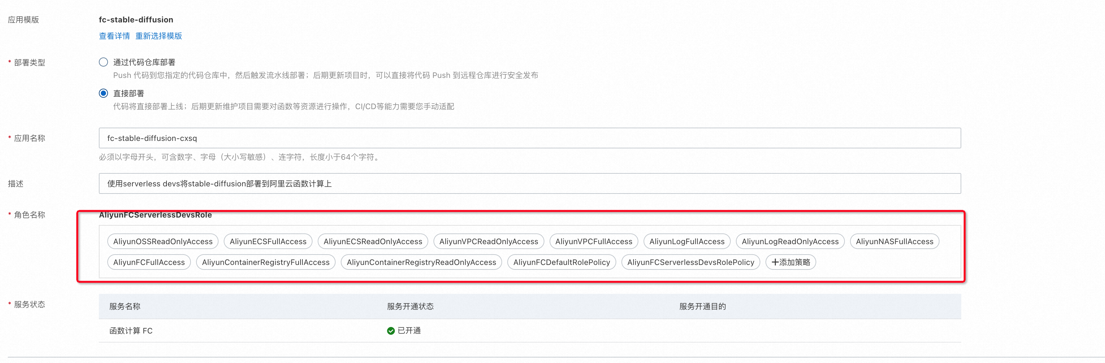Click the '通过代码仓库部署' option label
This screenshot has width=1105, height=363.
pyautogui.click(x=144, y=62)
